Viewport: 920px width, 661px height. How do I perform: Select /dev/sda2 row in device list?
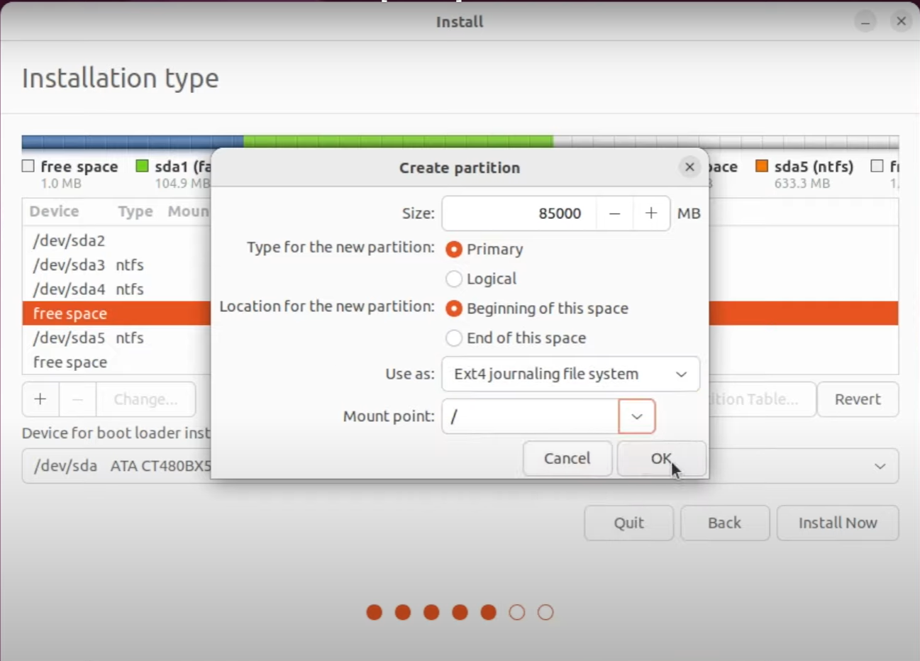[116, 241]
